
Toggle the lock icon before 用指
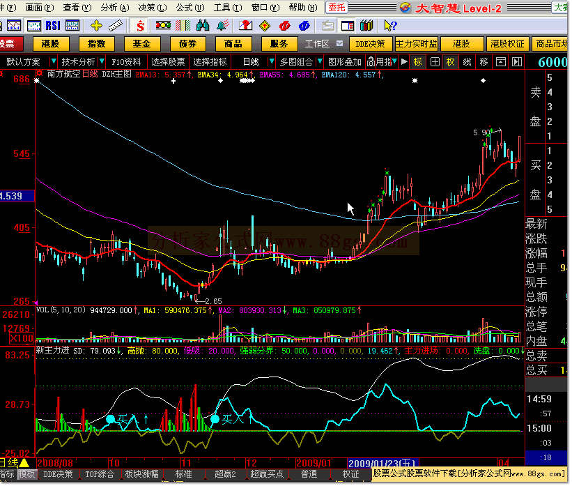click(371, 61)
